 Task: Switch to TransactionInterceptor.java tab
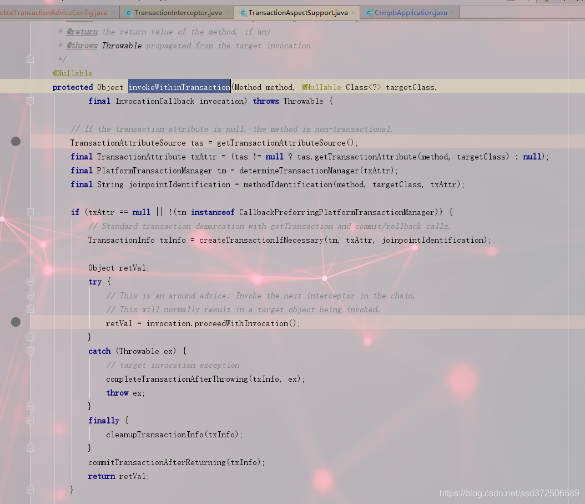178,13
